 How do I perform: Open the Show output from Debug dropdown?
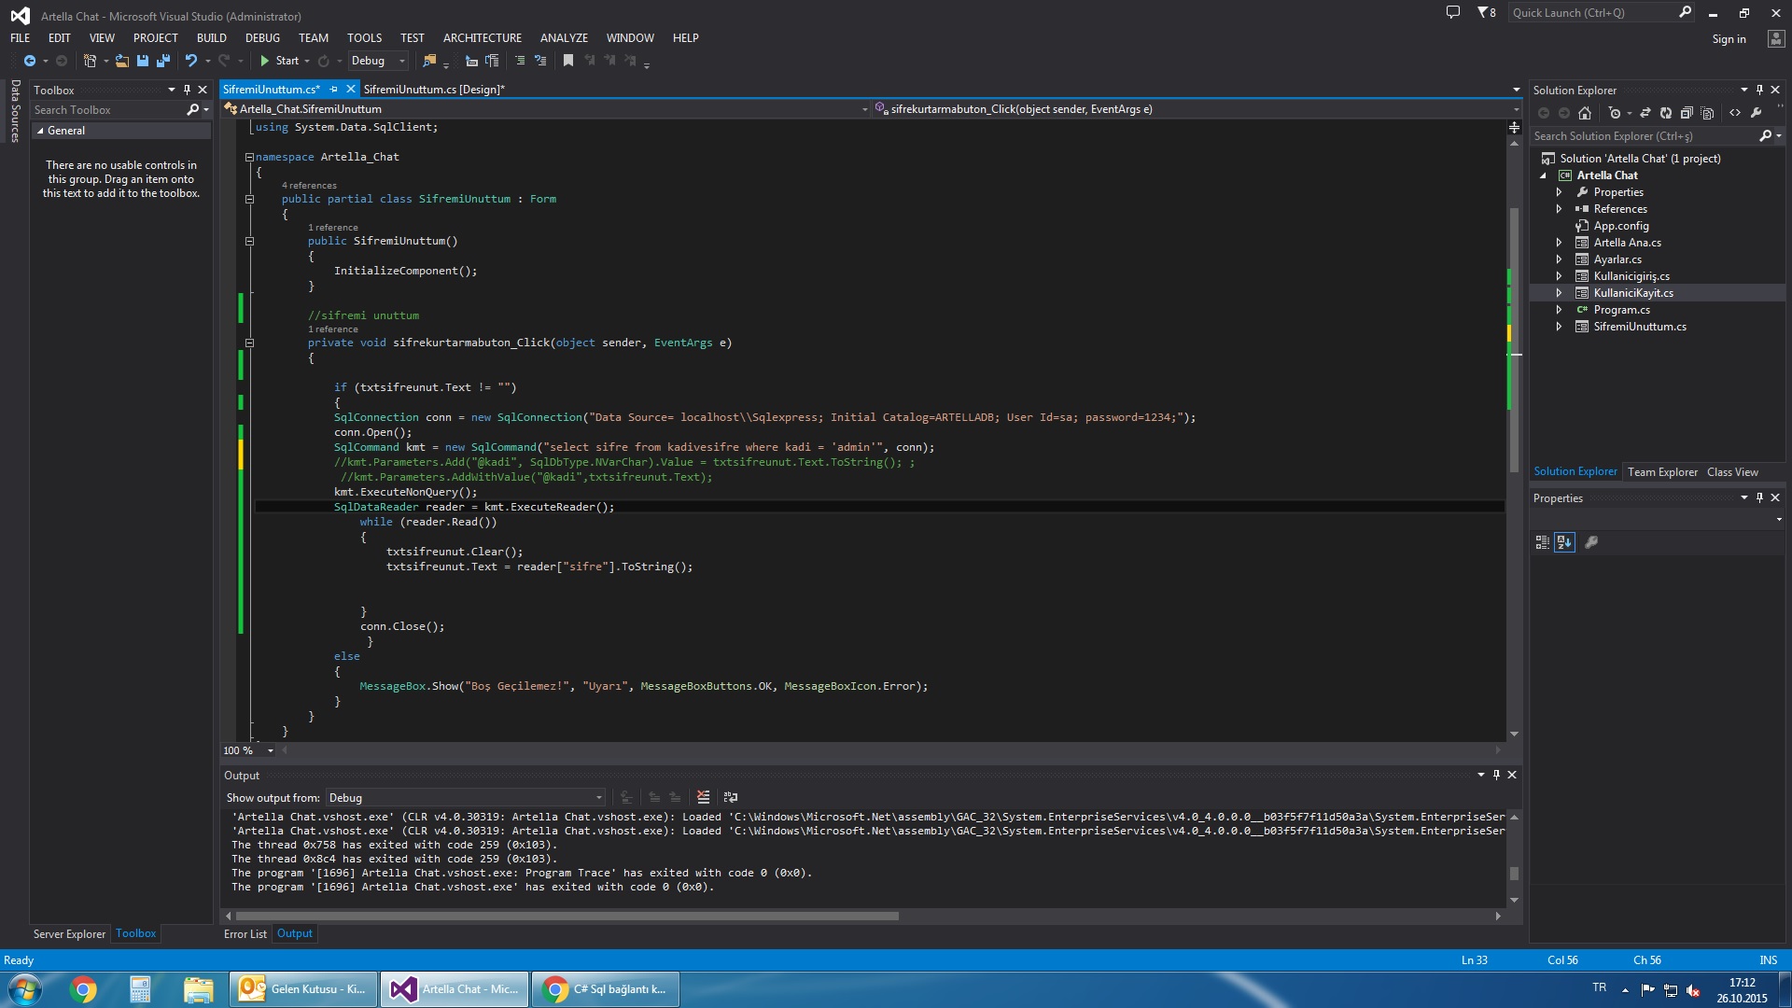465,797
